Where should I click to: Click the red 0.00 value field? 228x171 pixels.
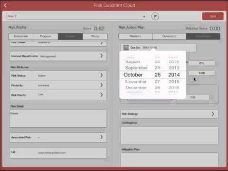tap(202, 73)
